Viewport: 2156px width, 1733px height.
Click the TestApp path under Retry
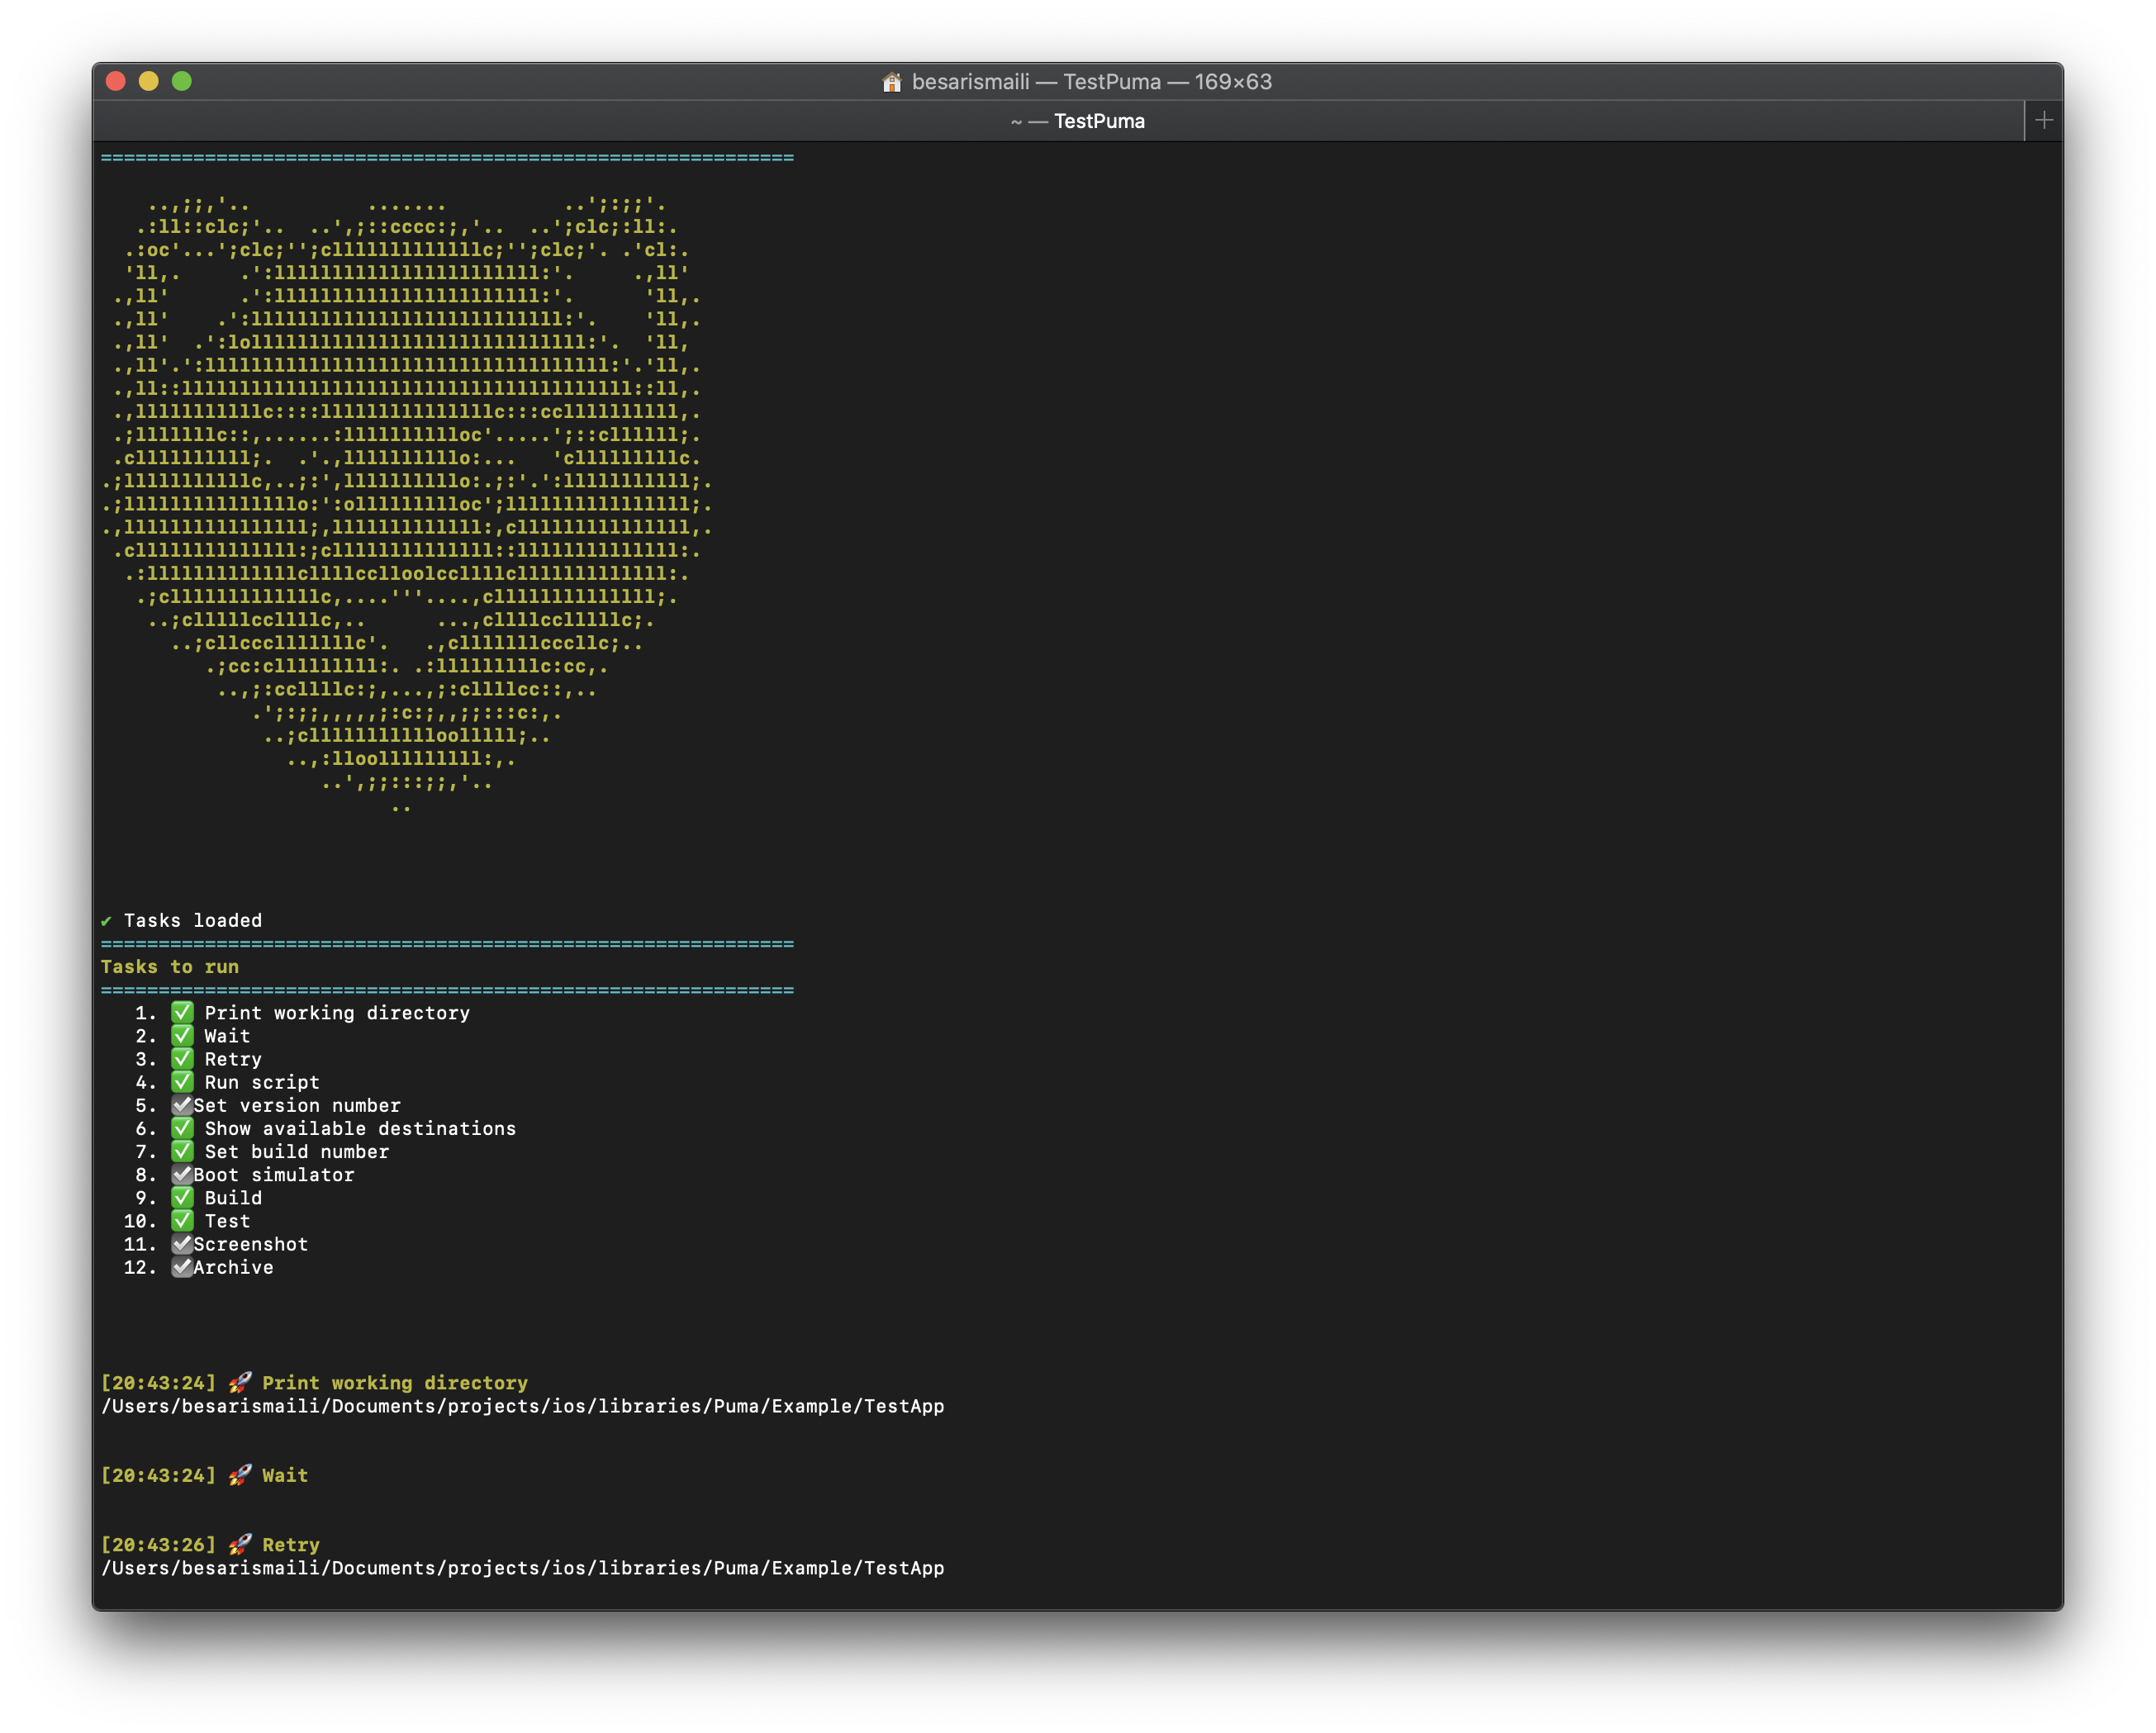tap(522, 1568)
